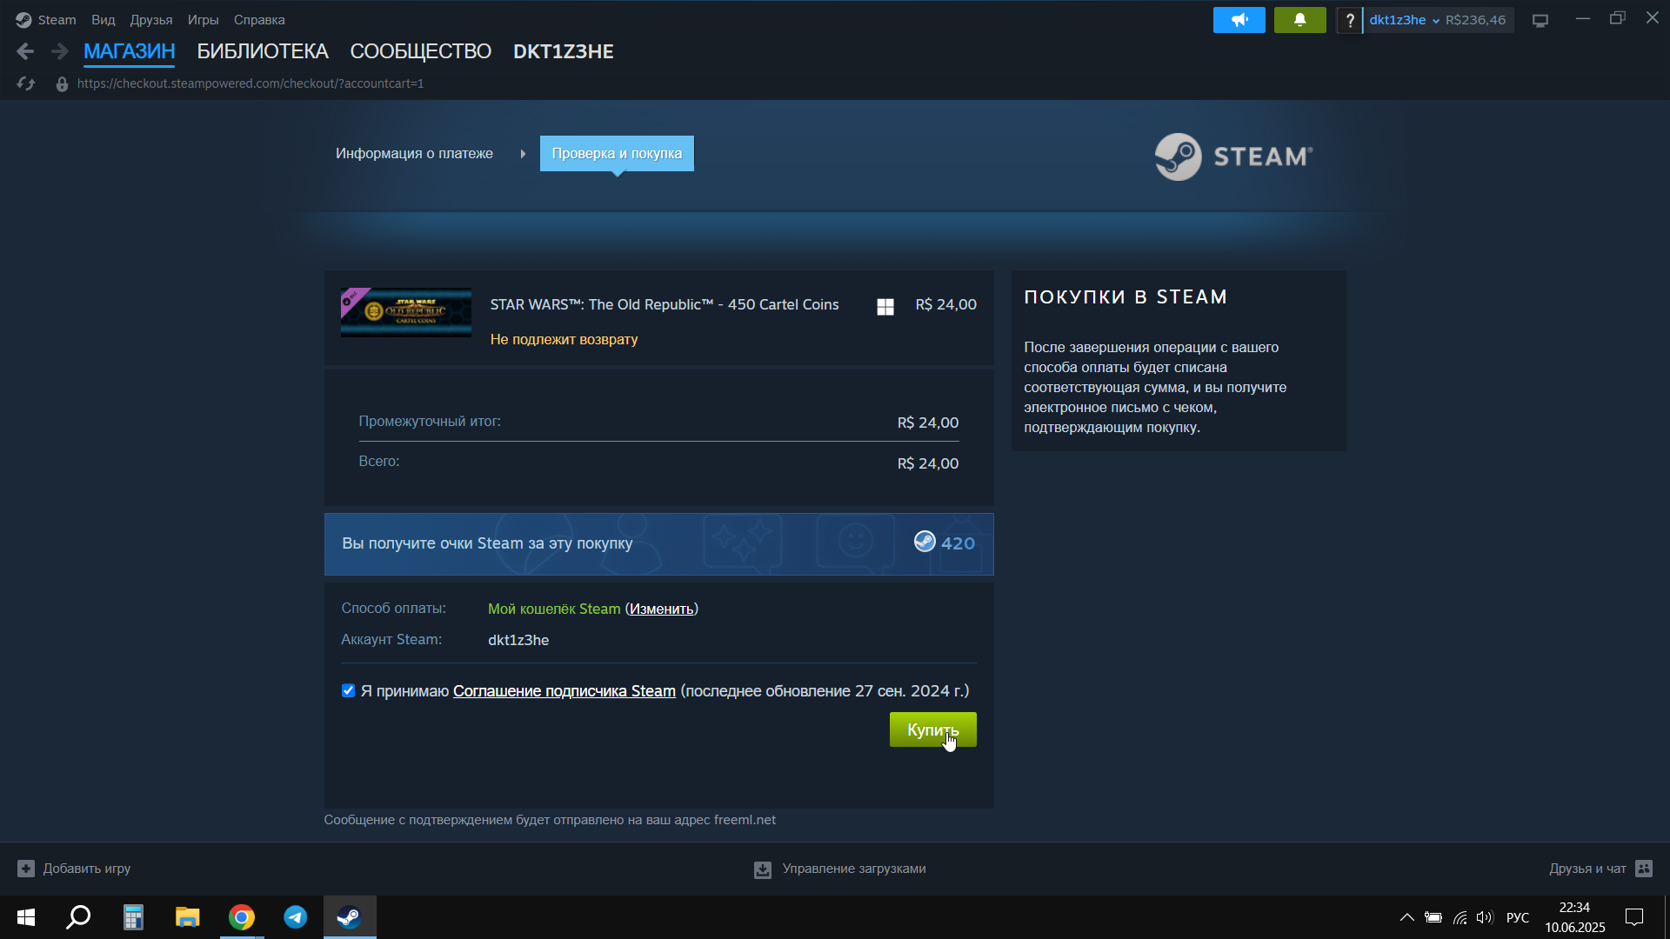The width and height of the screenshot is (1670, 939).
Task: Click the back navigation arrow
Action: coord(25,51)
